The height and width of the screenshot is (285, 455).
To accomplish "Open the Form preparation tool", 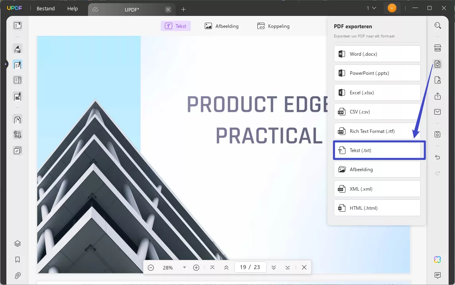I will click(x=18, y=80).
